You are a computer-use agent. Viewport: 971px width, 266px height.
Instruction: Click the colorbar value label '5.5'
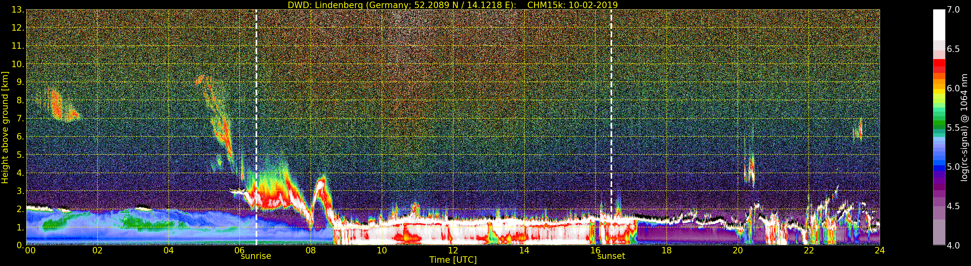953,128
